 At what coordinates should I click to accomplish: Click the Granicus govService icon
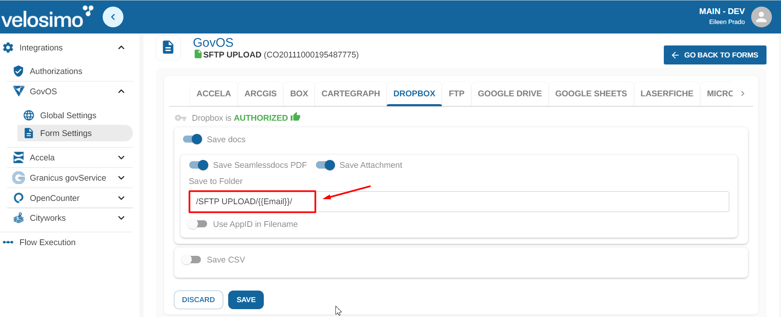19,178
